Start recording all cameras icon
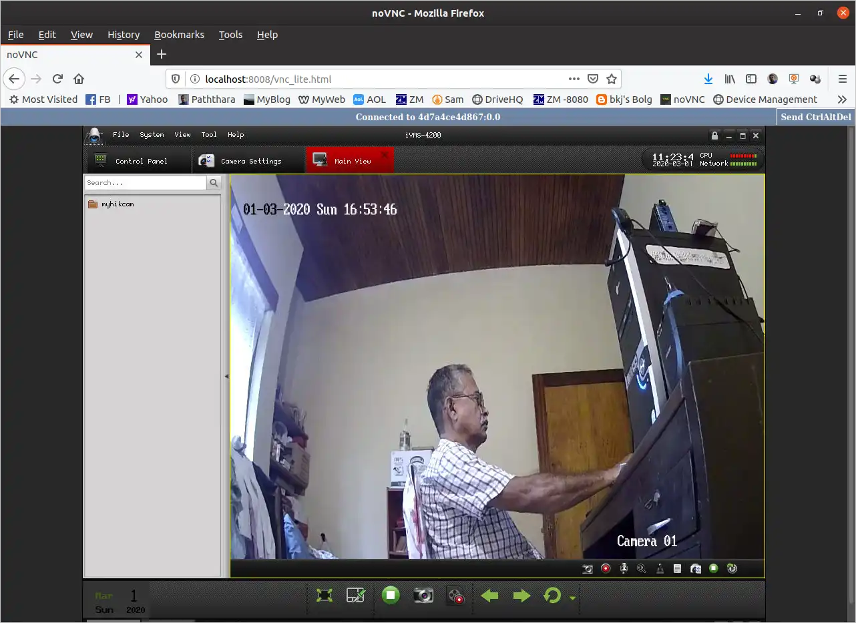 point(455,596)
